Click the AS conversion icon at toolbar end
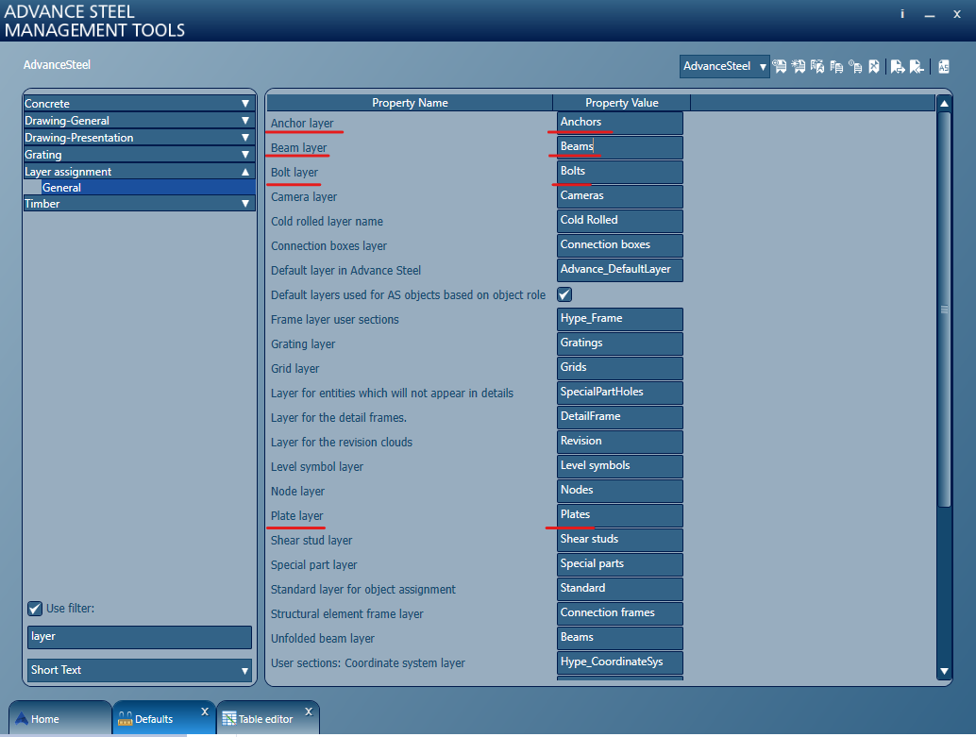This screenshot has width=976, height=737. coord(943,66)
